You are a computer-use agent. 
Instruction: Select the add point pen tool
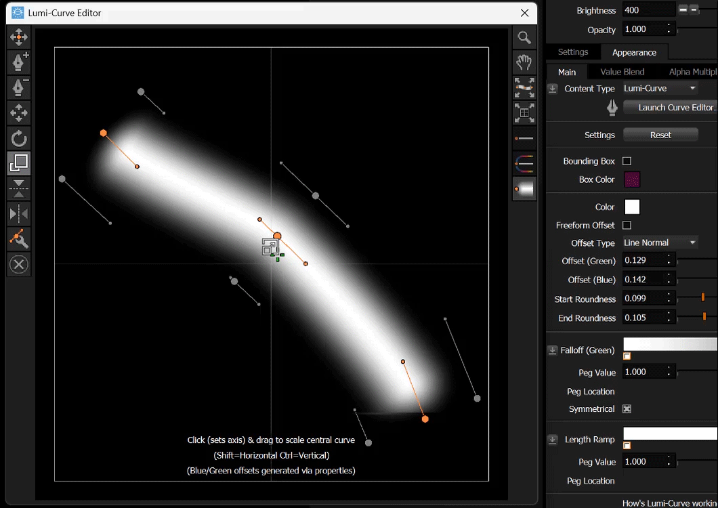pyautogui.click(x=19, y=62)
